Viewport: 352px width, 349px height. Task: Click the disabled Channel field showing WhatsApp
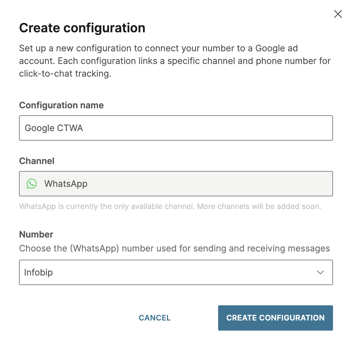point(176,184)
